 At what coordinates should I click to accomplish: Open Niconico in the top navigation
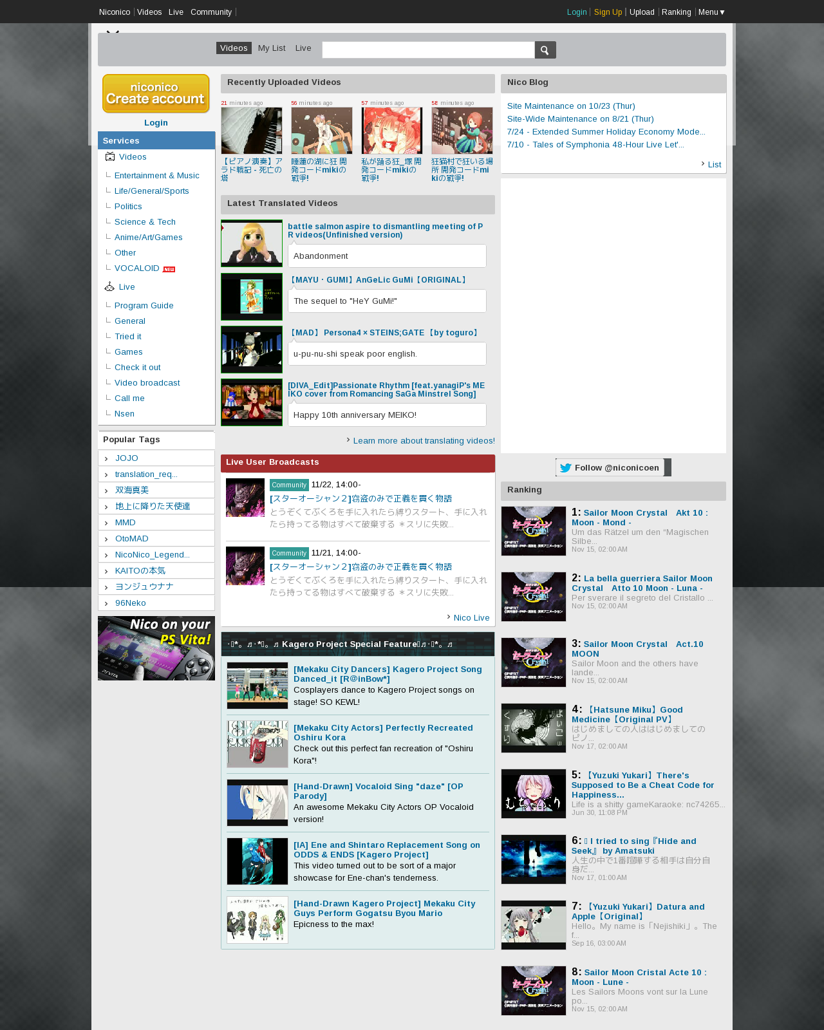[115, 12]
